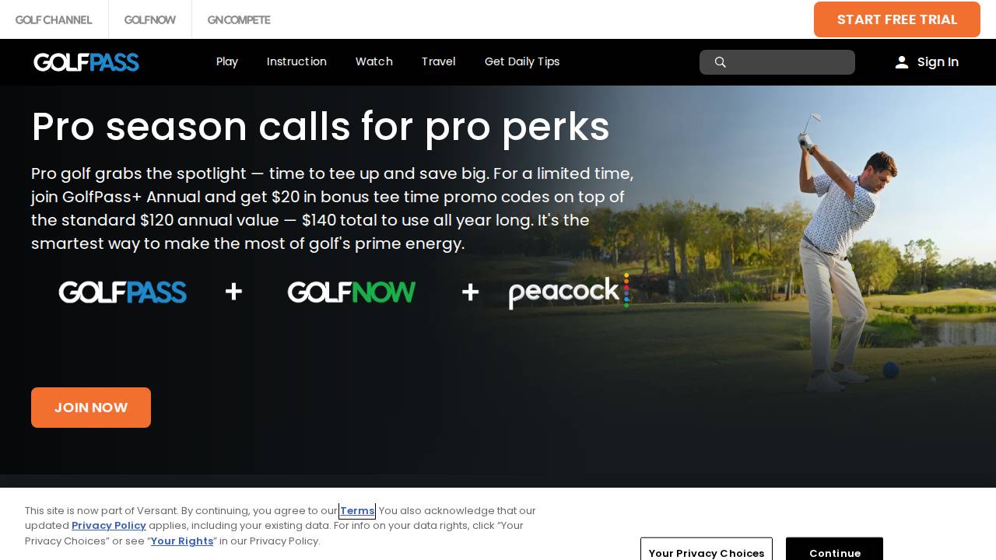
Task: Select the GOLFNOW logo in the top bar
Action: (x=150, y=19)
